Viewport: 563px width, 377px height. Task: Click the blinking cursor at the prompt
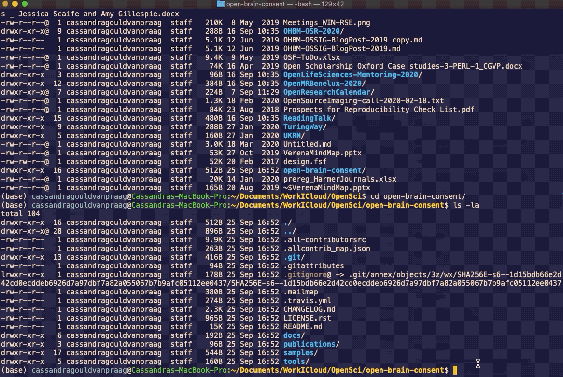454,370
